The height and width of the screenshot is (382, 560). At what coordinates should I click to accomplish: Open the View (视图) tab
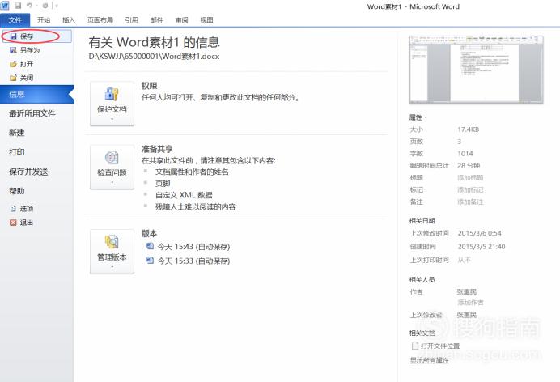[206, 20]
